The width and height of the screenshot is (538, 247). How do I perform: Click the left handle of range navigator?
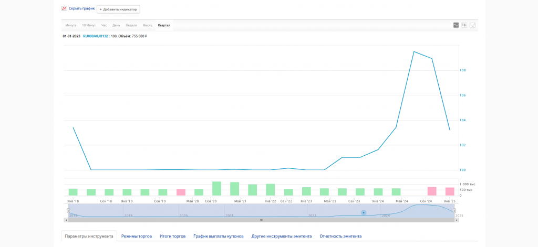[x=68, y=210]
